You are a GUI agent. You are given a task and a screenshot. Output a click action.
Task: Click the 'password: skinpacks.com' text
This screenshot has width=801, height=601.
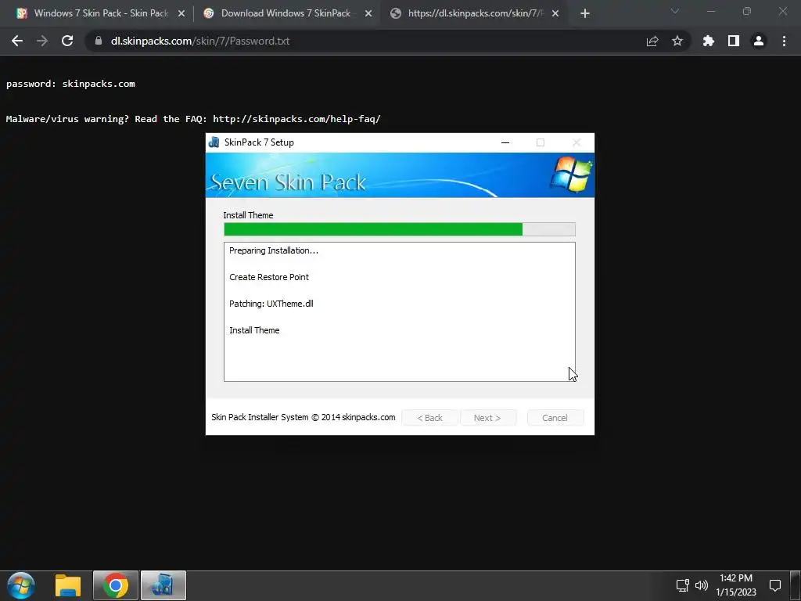click(x=70, y=84)
